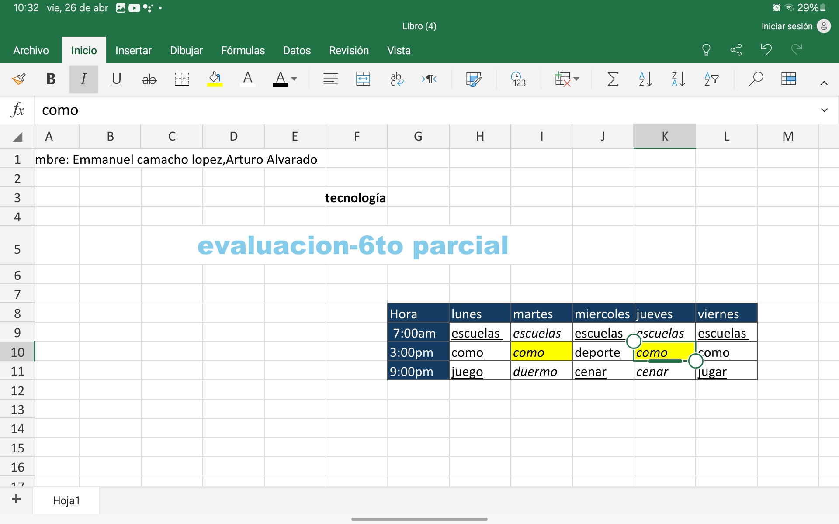
Task: Click the AutoSum sigma icon
Action: pyautogui.click(x=613, y=79)
